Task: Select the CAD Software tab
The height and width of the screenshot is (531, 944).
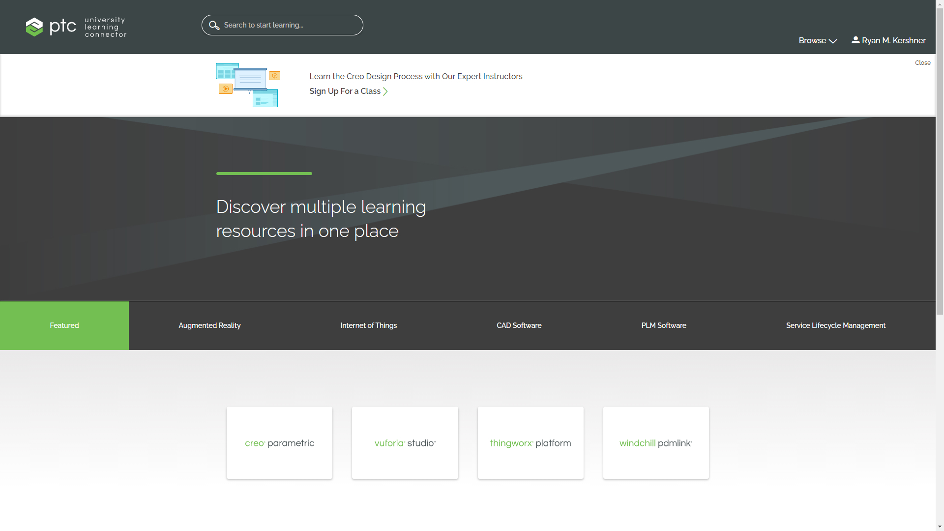Action: (x=519, y=325)
